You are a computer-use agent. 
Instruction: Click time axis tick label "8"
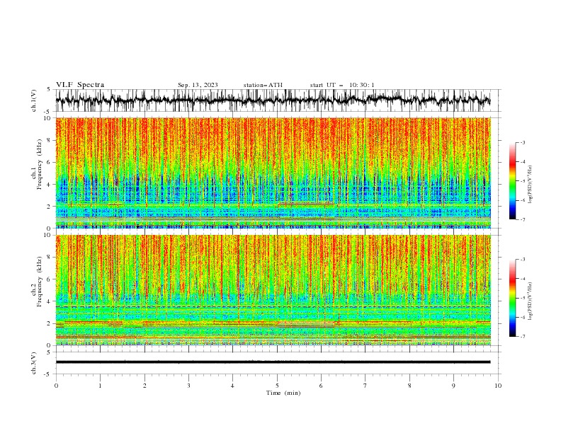(x=409, y=386)
